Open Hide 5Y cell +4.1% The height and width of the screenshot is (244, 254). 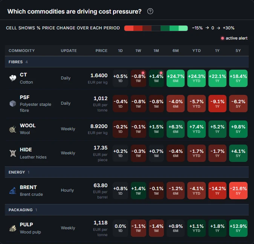pyautogui.click(x=238, y=153)
